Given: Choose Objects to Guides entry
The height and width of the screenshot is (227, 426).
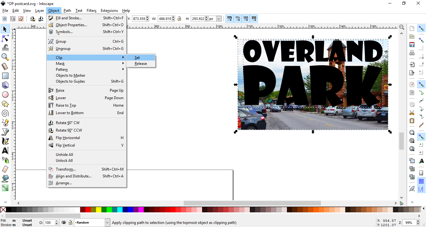Looking at the screenshot, I should click(x=86, y=81).
